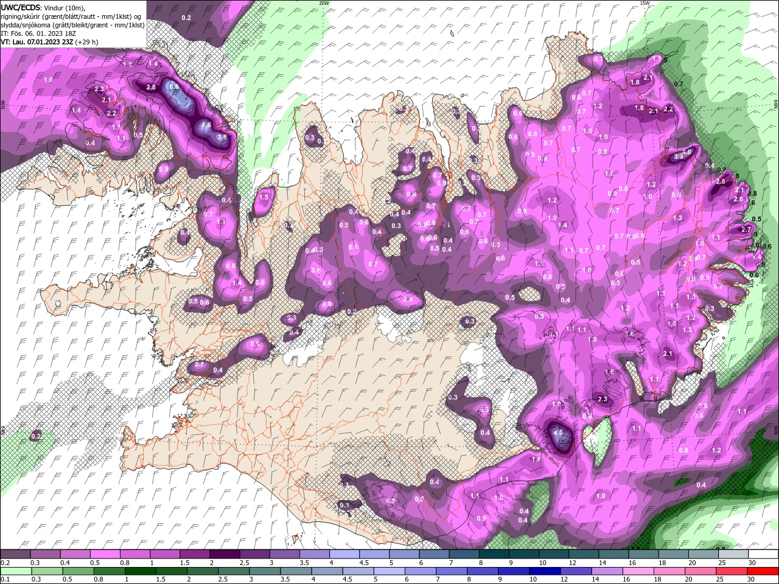
Task: Click the pink bottom-row swatch labelled 18
Action: [670, 571]
